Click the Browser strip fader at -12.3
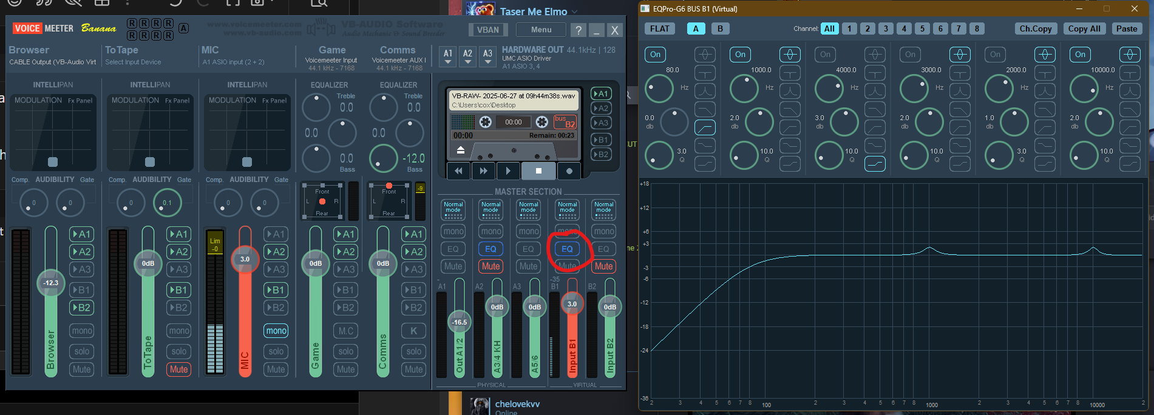Image resolution: width=1154 pixels, height=415 pixels. coord(51,283)
